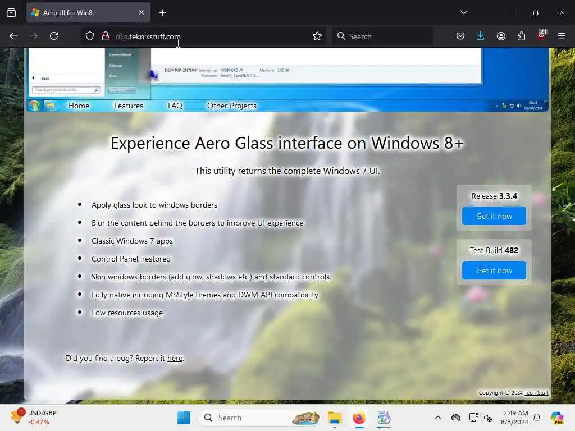
Task: Open the Features menu item
Action: [x=129, y=106]
